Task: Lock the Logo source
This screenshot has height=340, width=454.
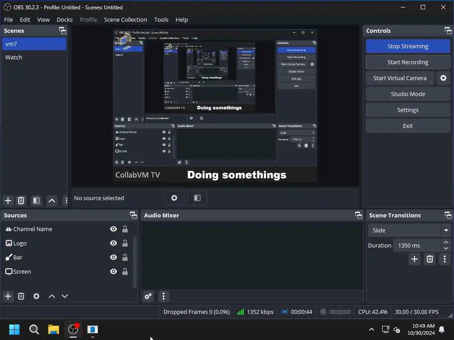Action: point(125,243)
